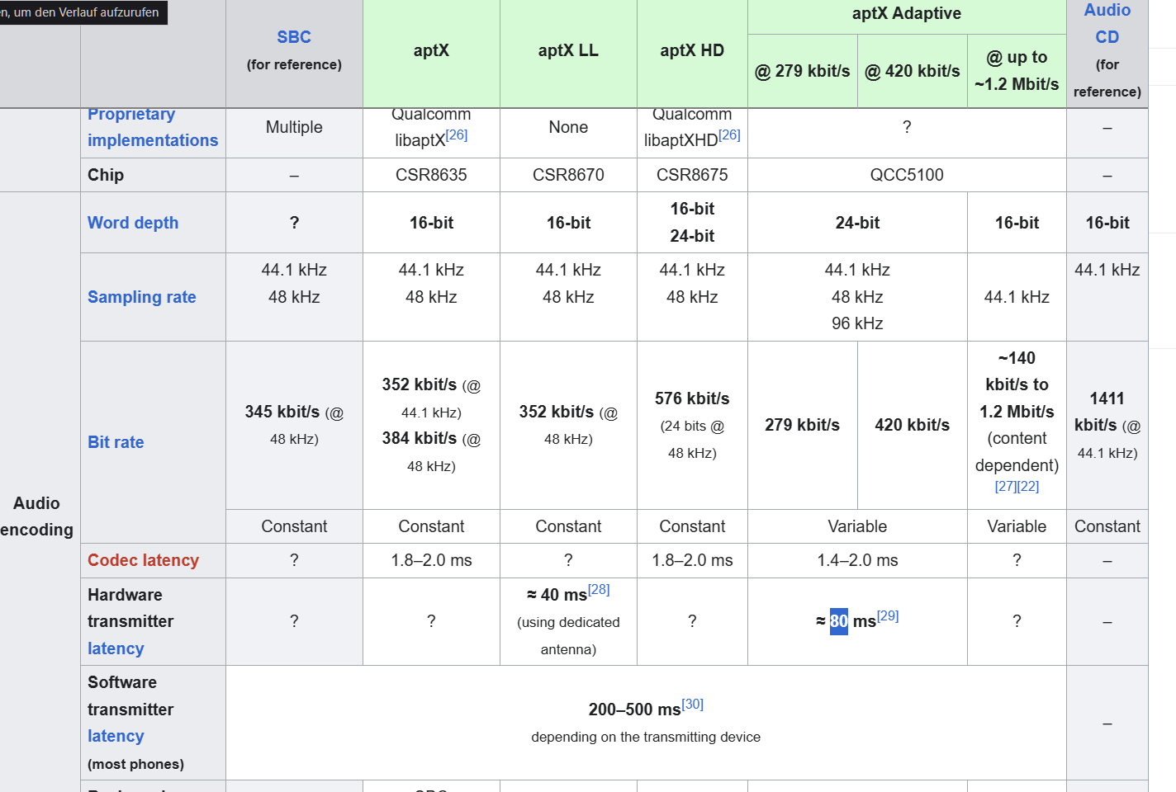Click the 1.4–2.0 ms codec latency cell

(x=857, y=560)
